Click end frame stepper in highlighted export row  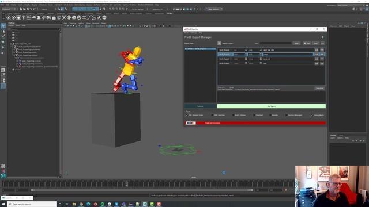tap(261, 55)
